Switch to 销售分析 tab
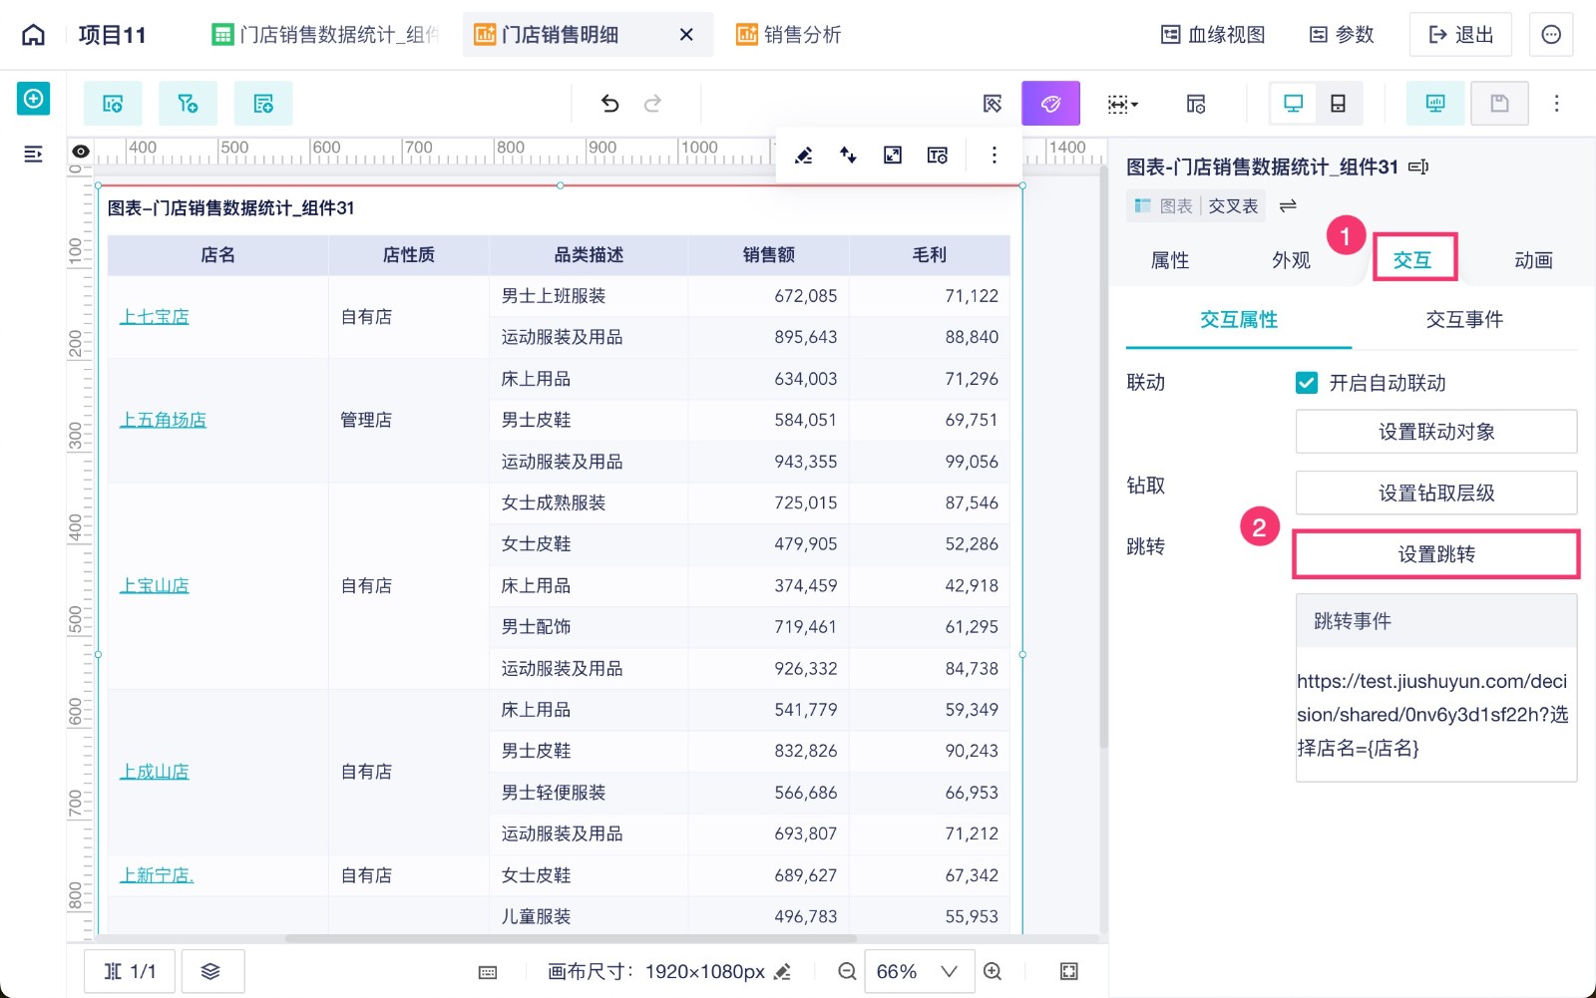The height and width of the screenshot is (998, 1596). click(789, 35)
